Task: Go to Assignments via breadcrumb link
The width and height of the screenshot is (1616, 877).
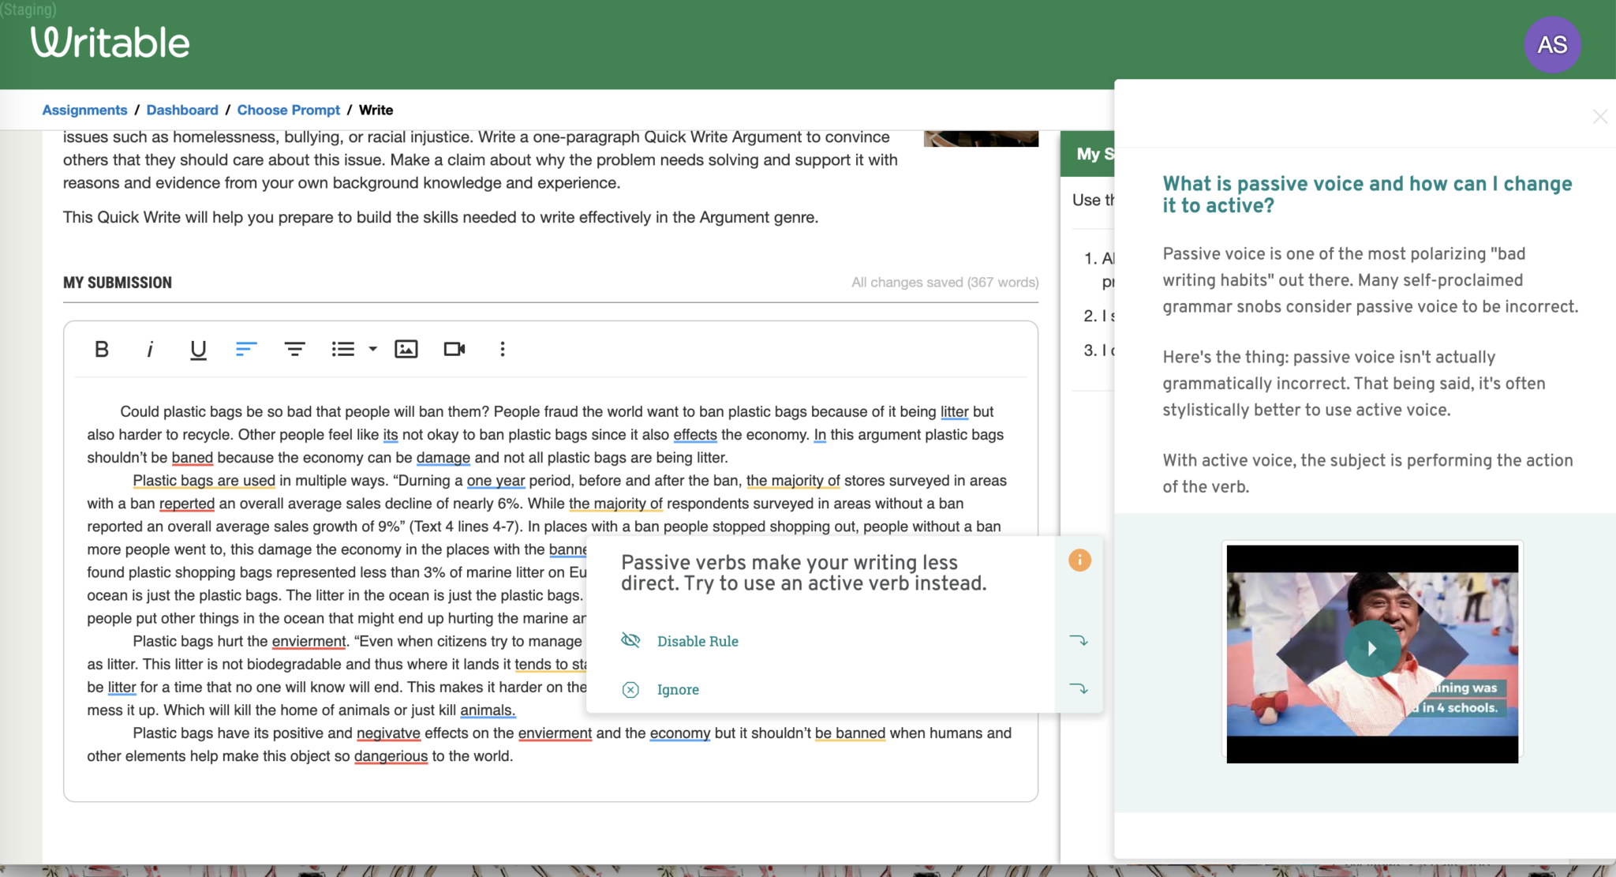Action: pyautogui.click(x=84, y=110)
